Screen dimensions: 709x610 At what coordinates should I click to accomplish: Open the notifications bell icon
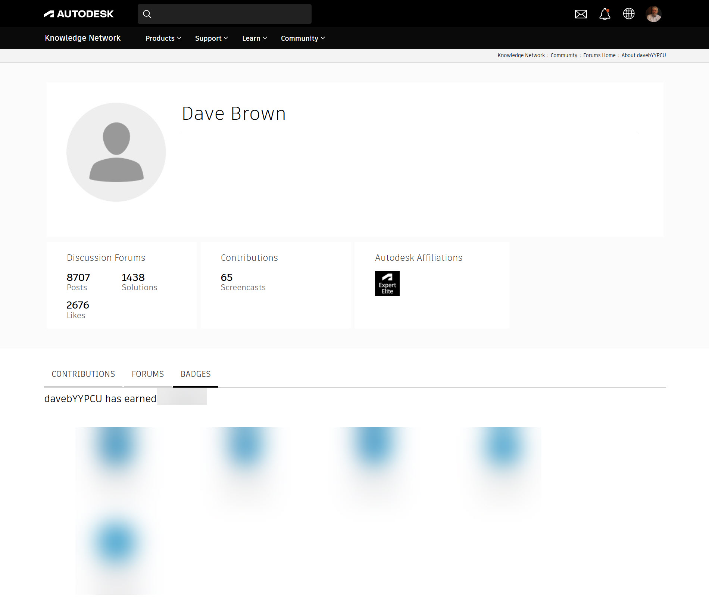[605, 14]
